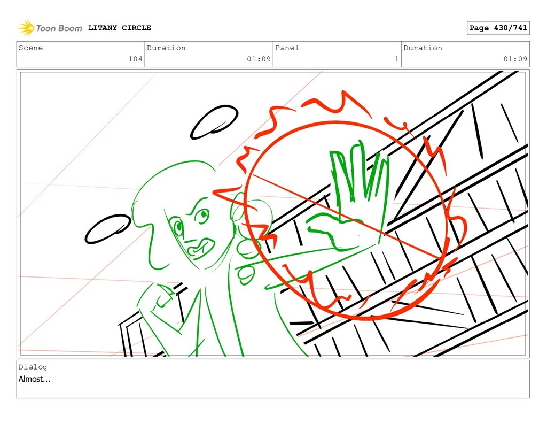Select the LITANY CIRCLE title text
This screenshot has height=423, width=547.
tap(119, 28)
